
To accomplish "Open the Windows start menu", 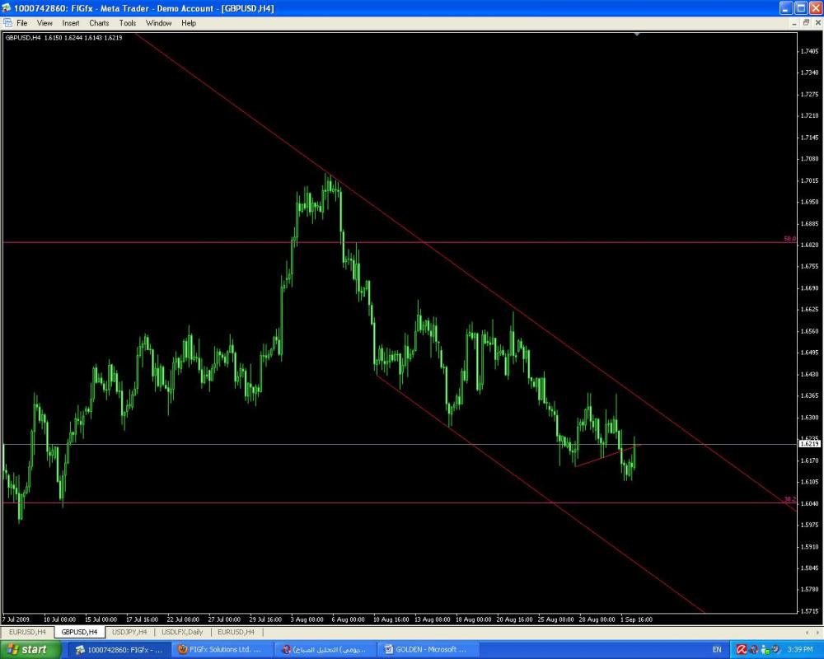I will pos(30,650).
